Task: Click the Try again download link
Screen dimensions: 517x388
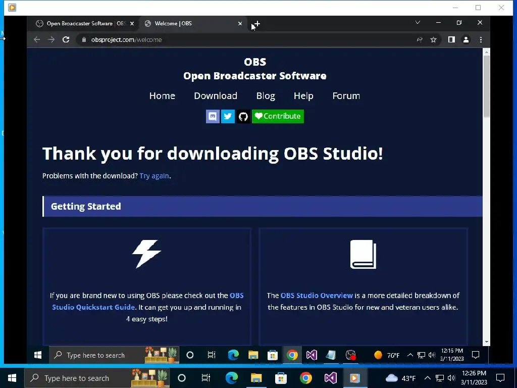Action: pos(154,176)
